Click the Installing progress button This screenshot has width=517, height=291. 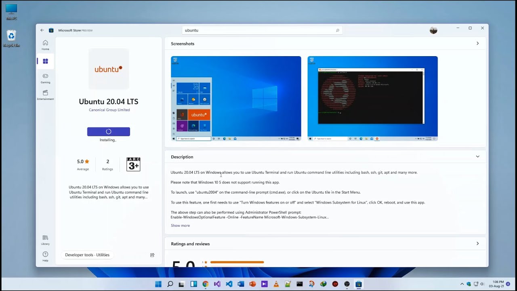click(109, 132)
